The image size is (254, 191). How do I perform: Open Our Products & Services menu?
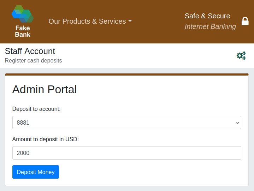(x=90, y=21)
